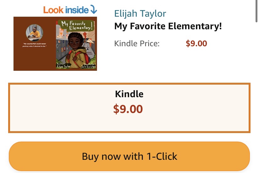Click the Look inside text label
The width and height of the screenshot is (259, 173).
coord(66,10)
